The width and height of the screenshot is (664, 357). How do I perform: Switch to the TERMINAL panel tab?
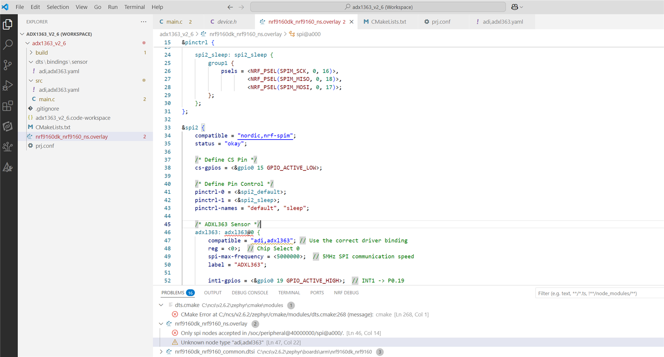click(289, 293)
